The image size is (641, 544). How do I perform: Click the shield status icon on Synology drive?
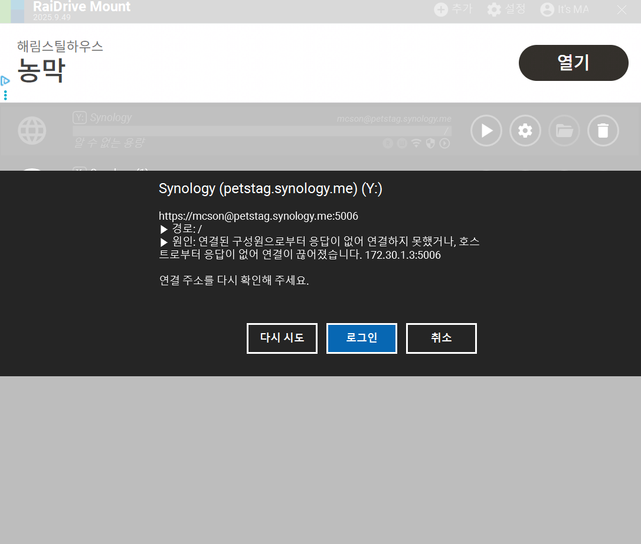click(430, 144)
